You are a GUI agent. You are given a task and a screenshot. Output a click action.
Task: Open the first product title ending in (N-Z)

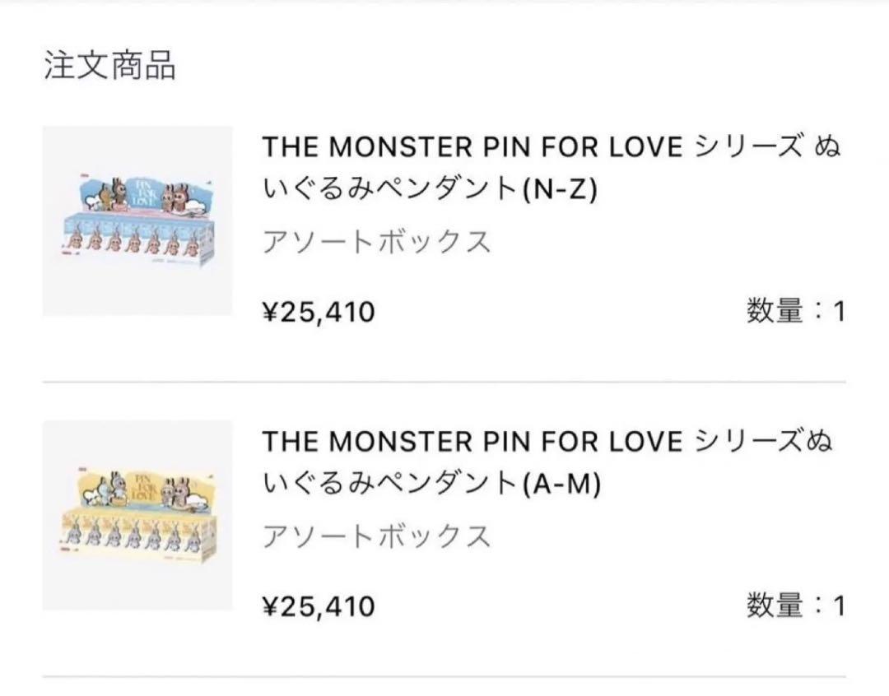[x=550, y=168]
